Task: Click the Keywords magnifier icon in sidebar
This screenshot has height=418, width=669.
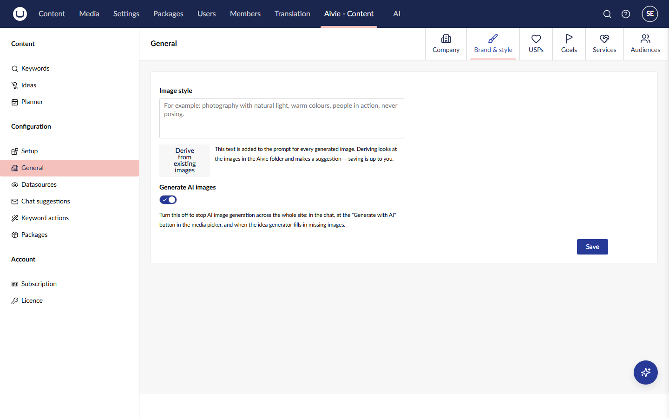Action: 15,69
